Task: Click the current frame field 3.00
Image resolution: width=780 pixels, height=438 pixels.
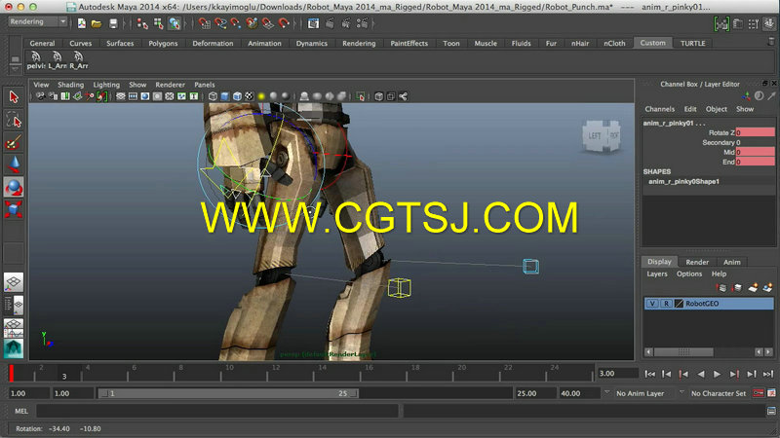Action: [x=617, y=374]
